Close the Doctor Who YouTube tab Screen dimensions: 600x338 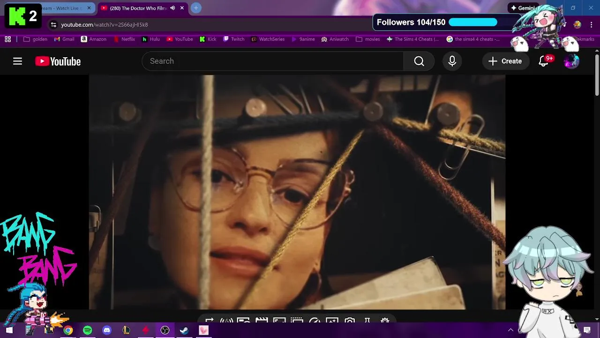click(x=182, y=8)
